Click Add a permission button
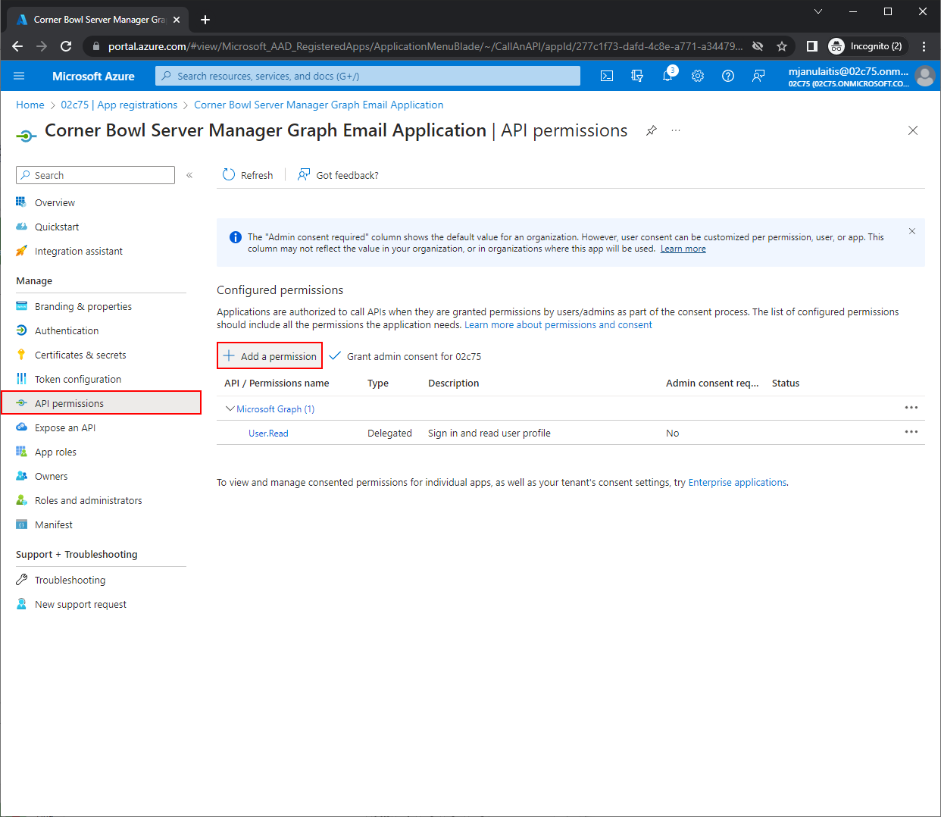 270,356
